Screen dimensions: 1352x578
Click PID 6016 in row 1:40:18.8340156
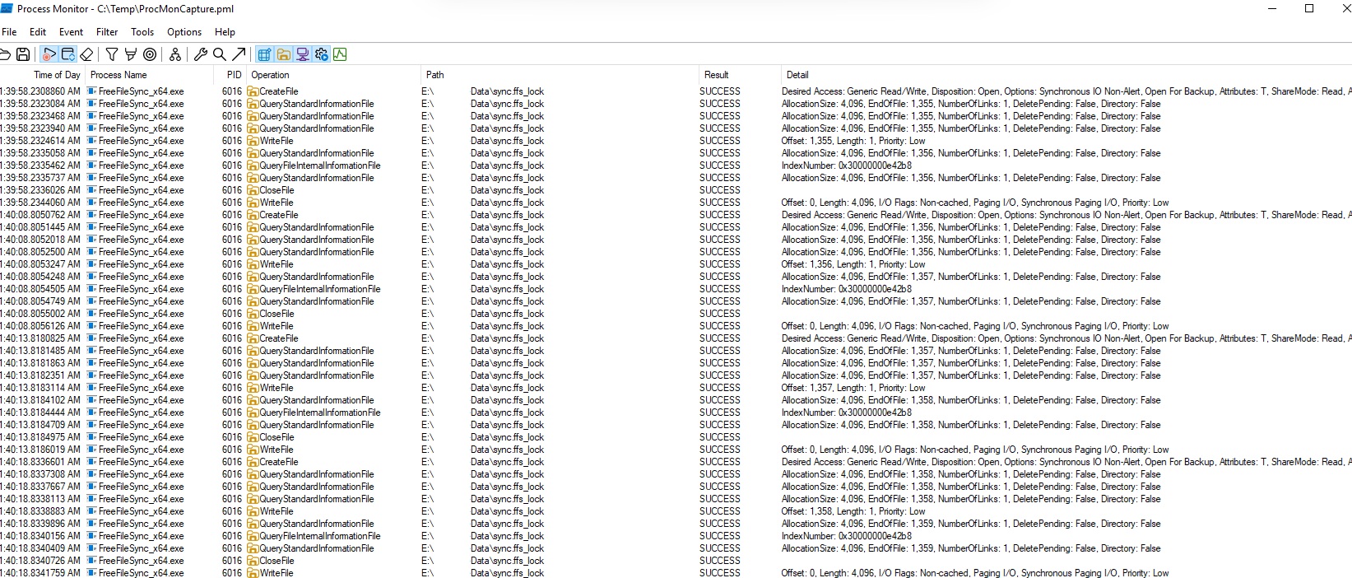coord(232,536)
